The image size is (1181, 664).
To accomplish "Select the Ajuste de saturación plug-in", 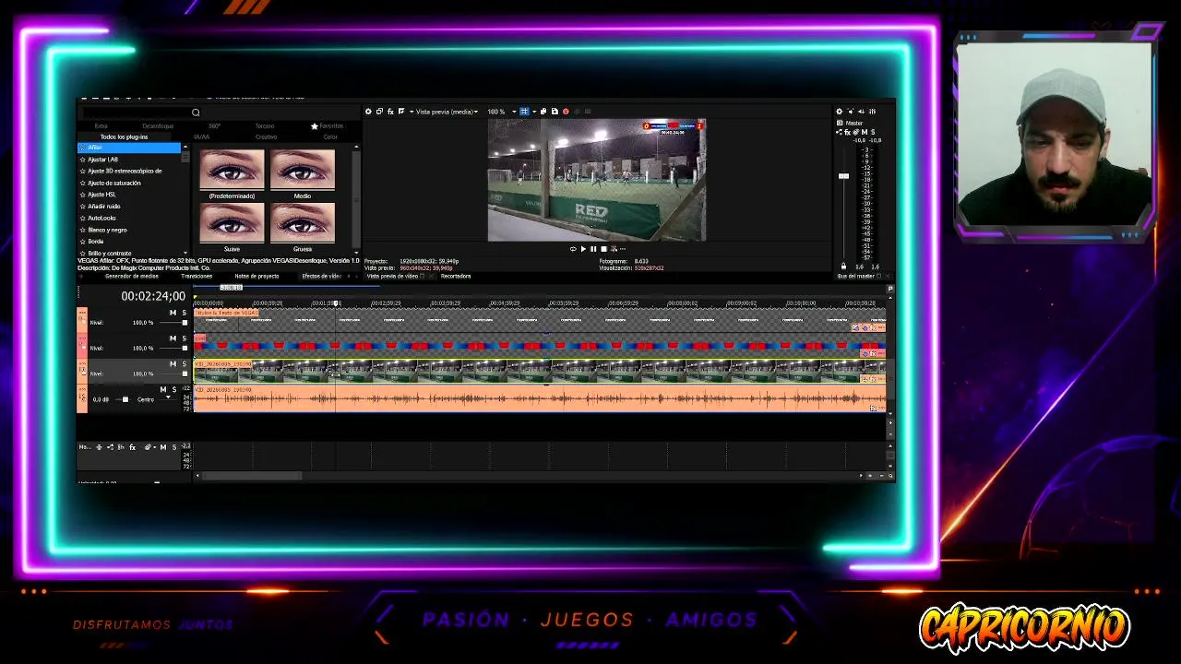I will point(114,183).
